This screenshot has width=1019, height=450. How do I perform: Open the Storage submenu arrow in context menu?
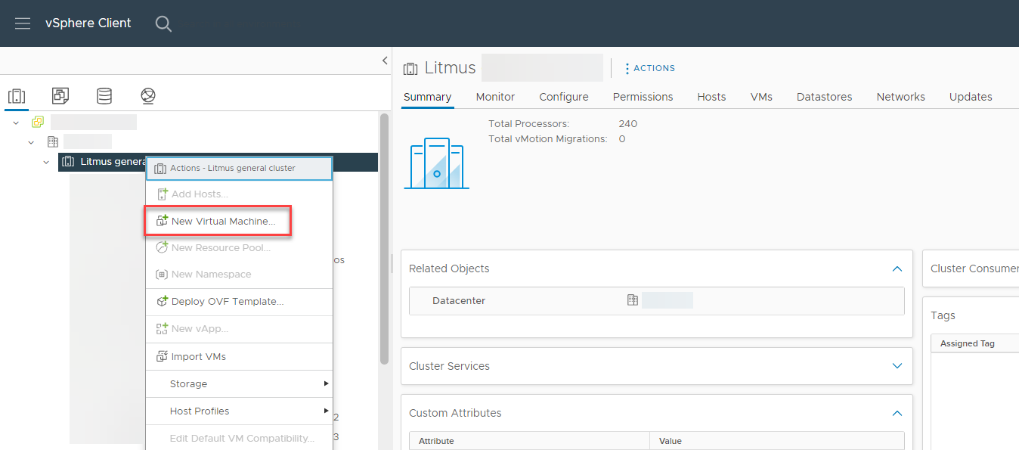click(326, 383)
